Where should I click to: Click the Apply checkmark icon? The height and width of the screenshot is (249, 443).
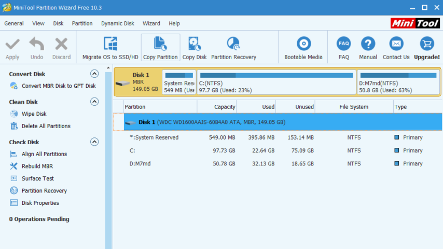tap(12, 44)
